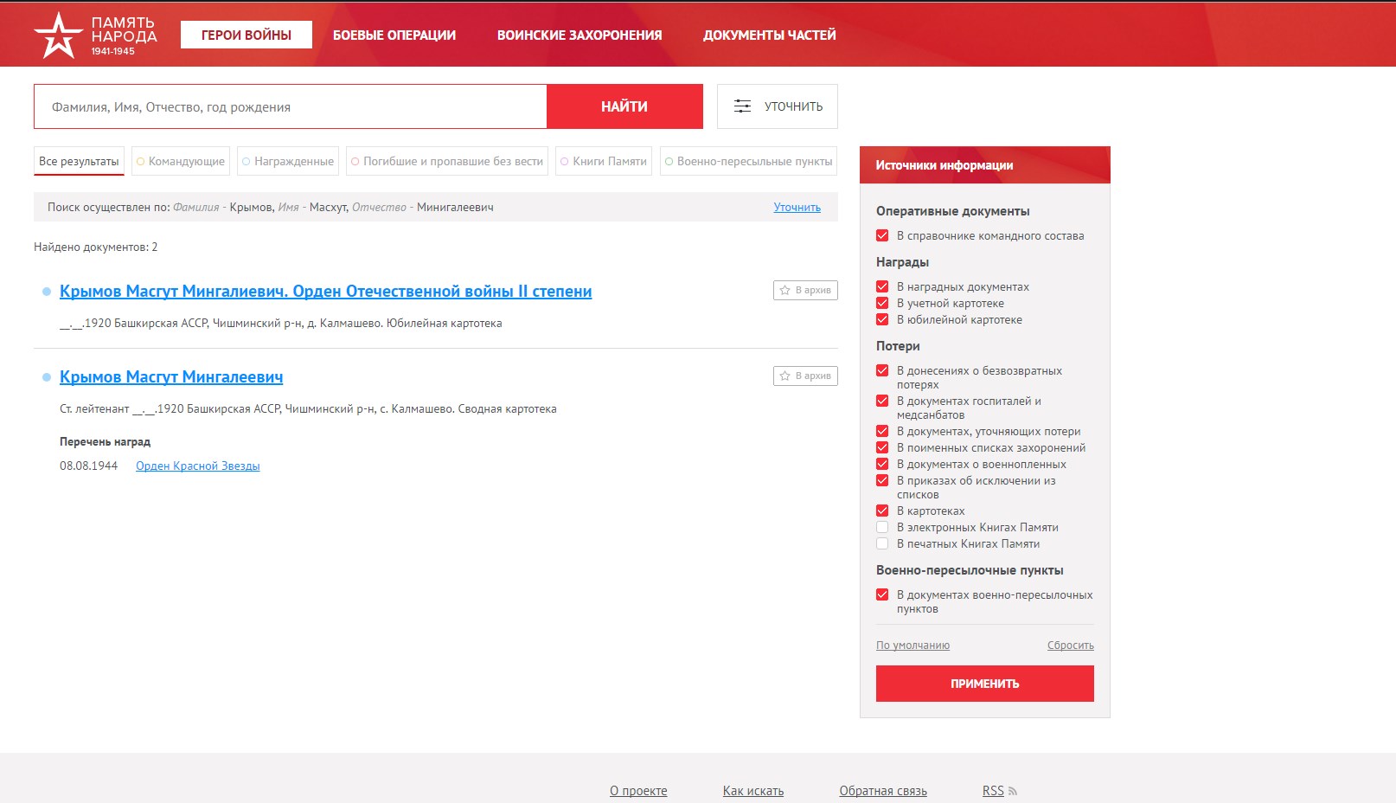
Task: Select the Командующие filter circle
Action: [x=140, y=162]
